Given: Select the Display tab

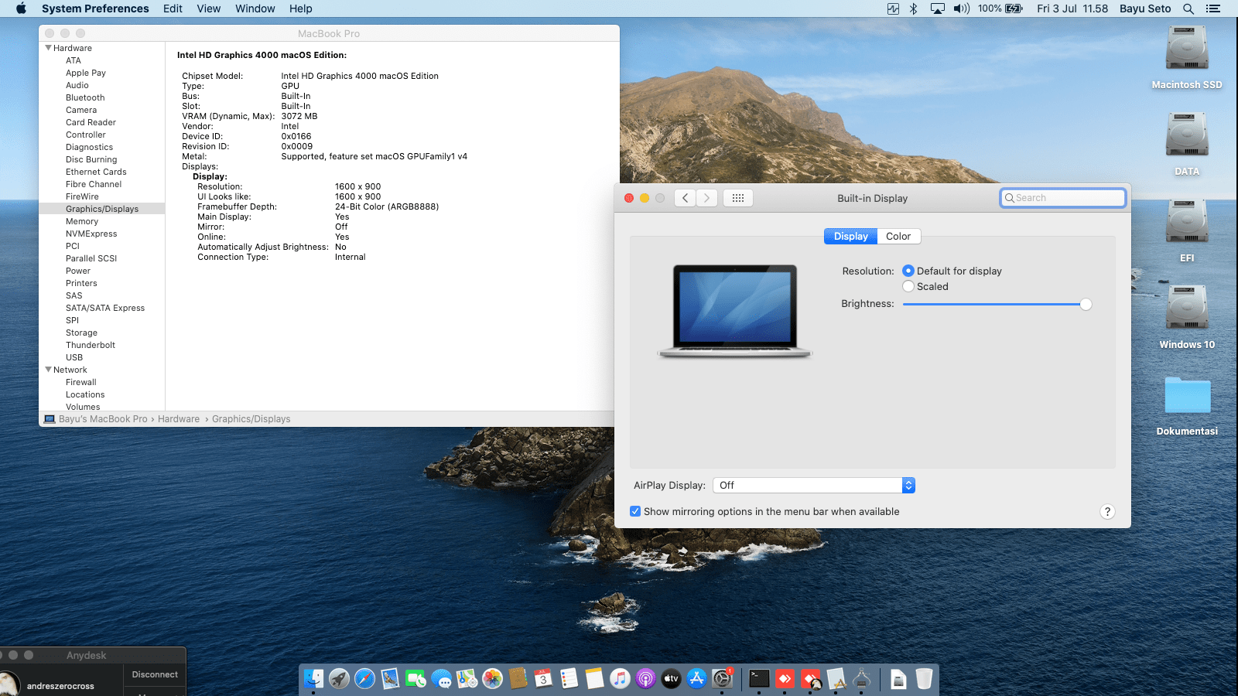Looking at the screenshot, I should 850,236.
